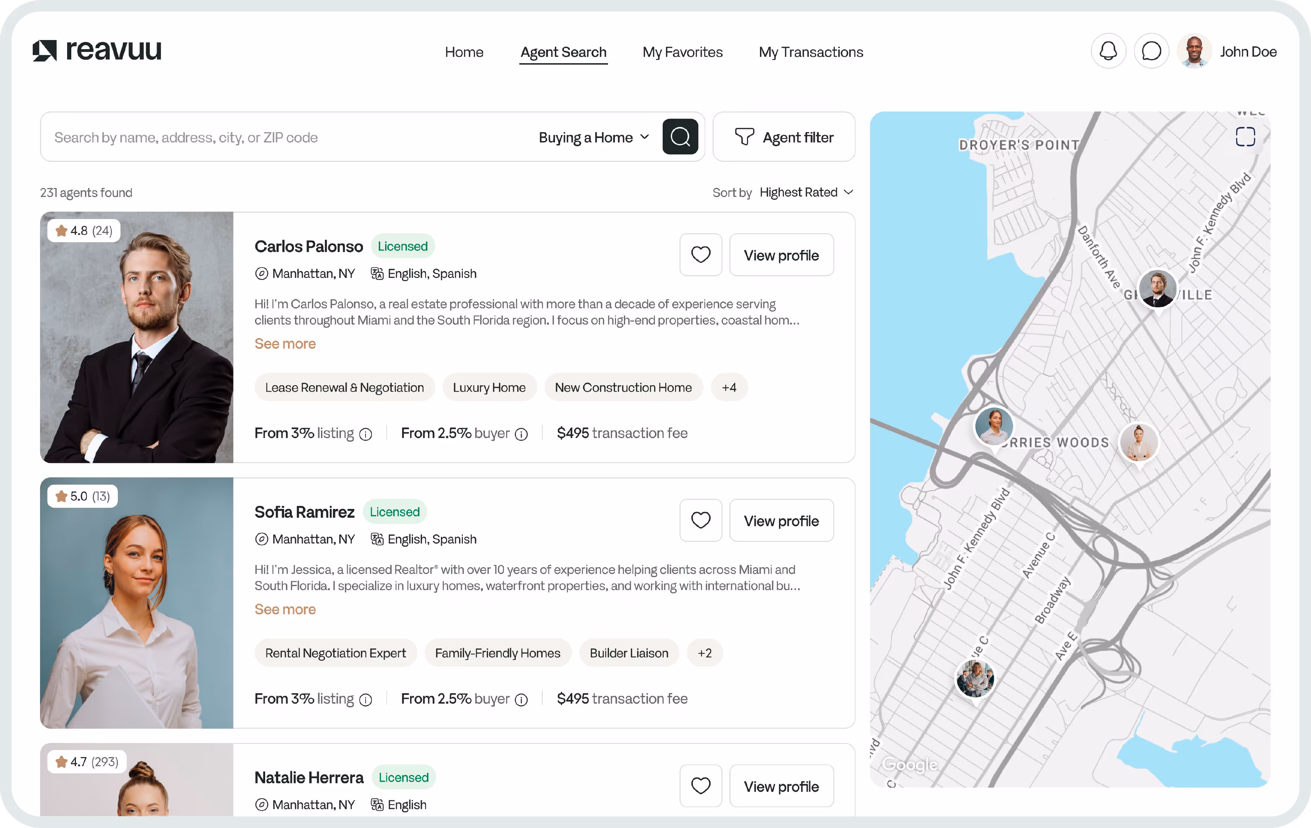1311x828 pixels.
Task: Click Sofia's $495 transaction fee text
Action: click(622, 698)
